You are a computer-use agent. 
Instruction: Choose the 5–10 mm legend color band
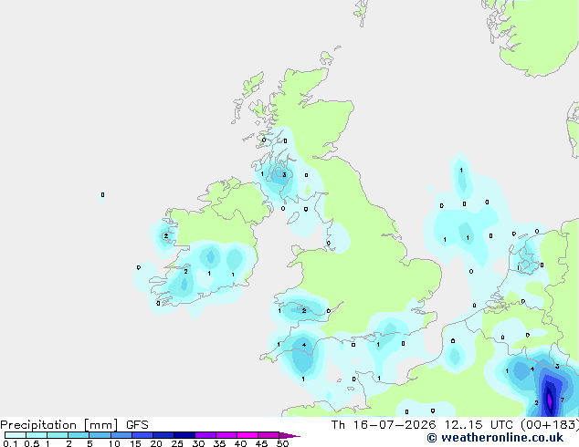100,435
